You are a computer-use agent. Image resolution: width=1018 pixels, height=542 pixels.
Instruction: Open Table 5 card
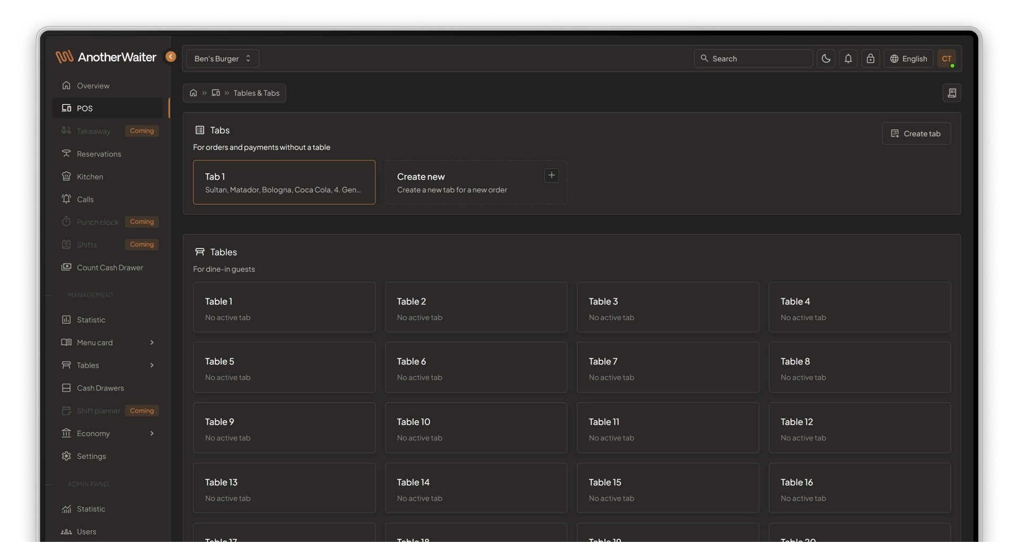[x=284, y=367]
